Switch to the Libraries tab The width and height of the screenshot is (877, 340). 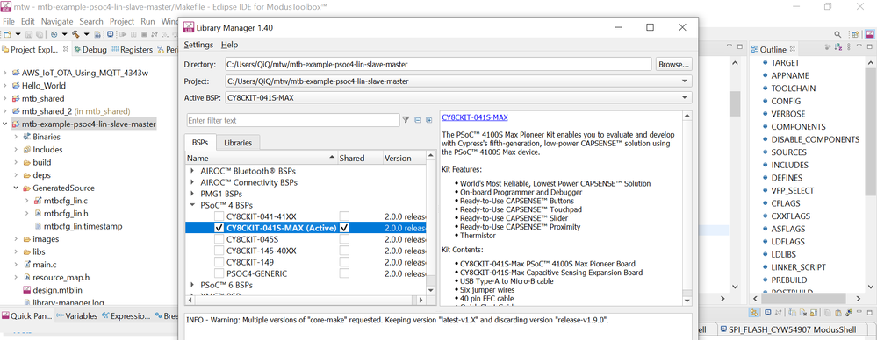coord(238,143)
